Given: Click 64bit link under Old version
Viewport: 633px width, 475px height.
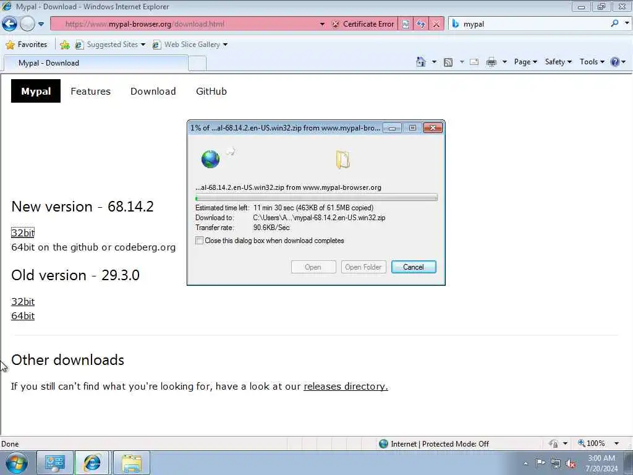Looking at the screenshot, I should [x=23, y=316].
